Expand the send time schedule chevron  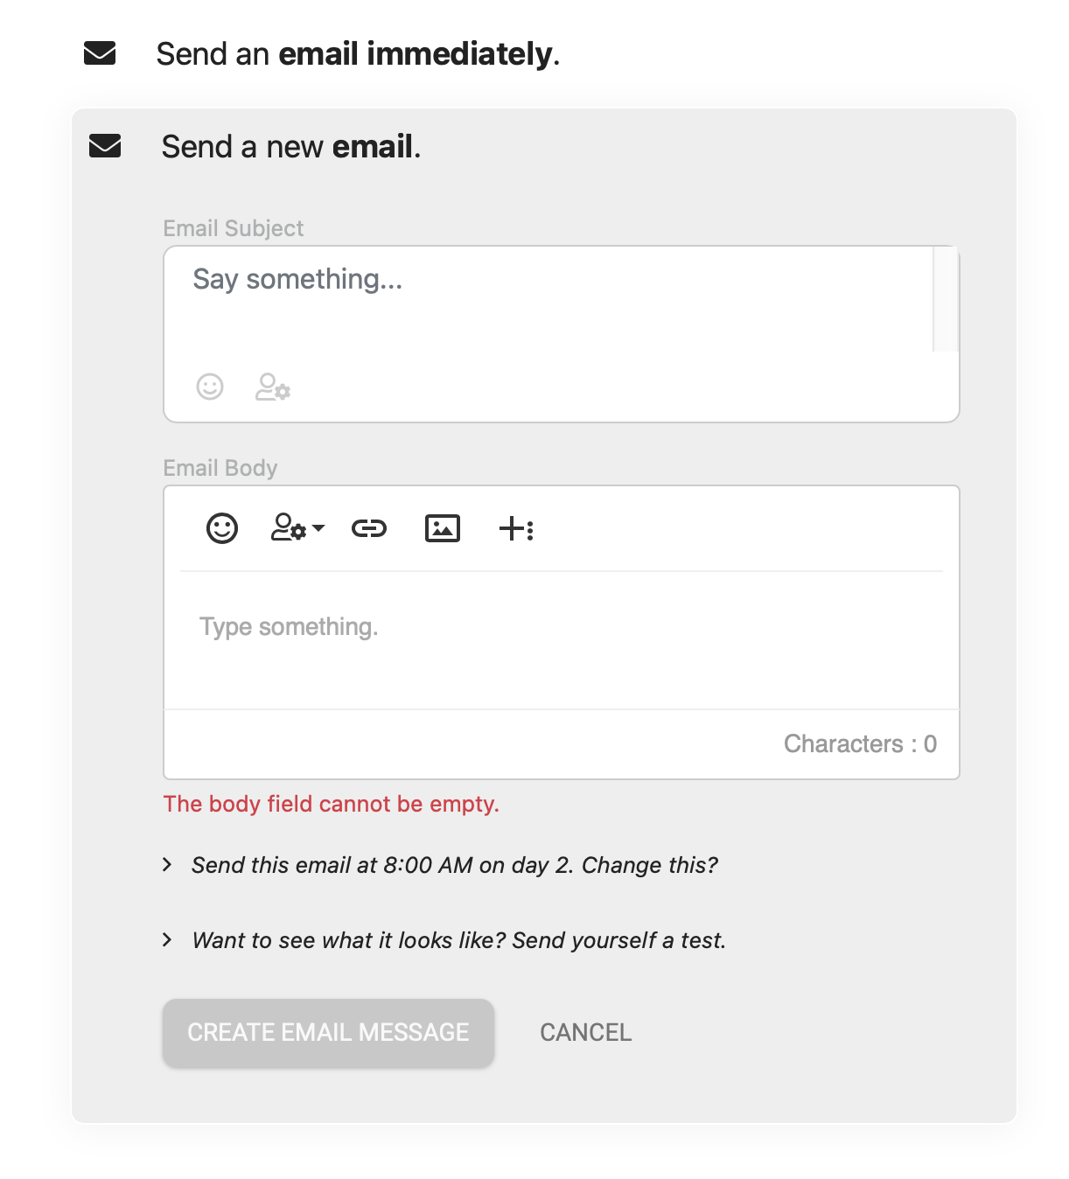[167, 865]
